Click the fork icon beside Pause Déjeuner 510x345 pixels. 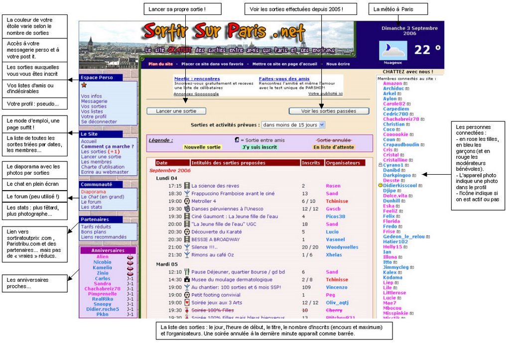pyautogui.click(x=187, y=272)
